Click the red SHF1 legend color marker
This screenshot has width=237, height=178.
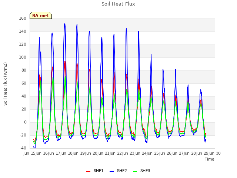point(88,171)
